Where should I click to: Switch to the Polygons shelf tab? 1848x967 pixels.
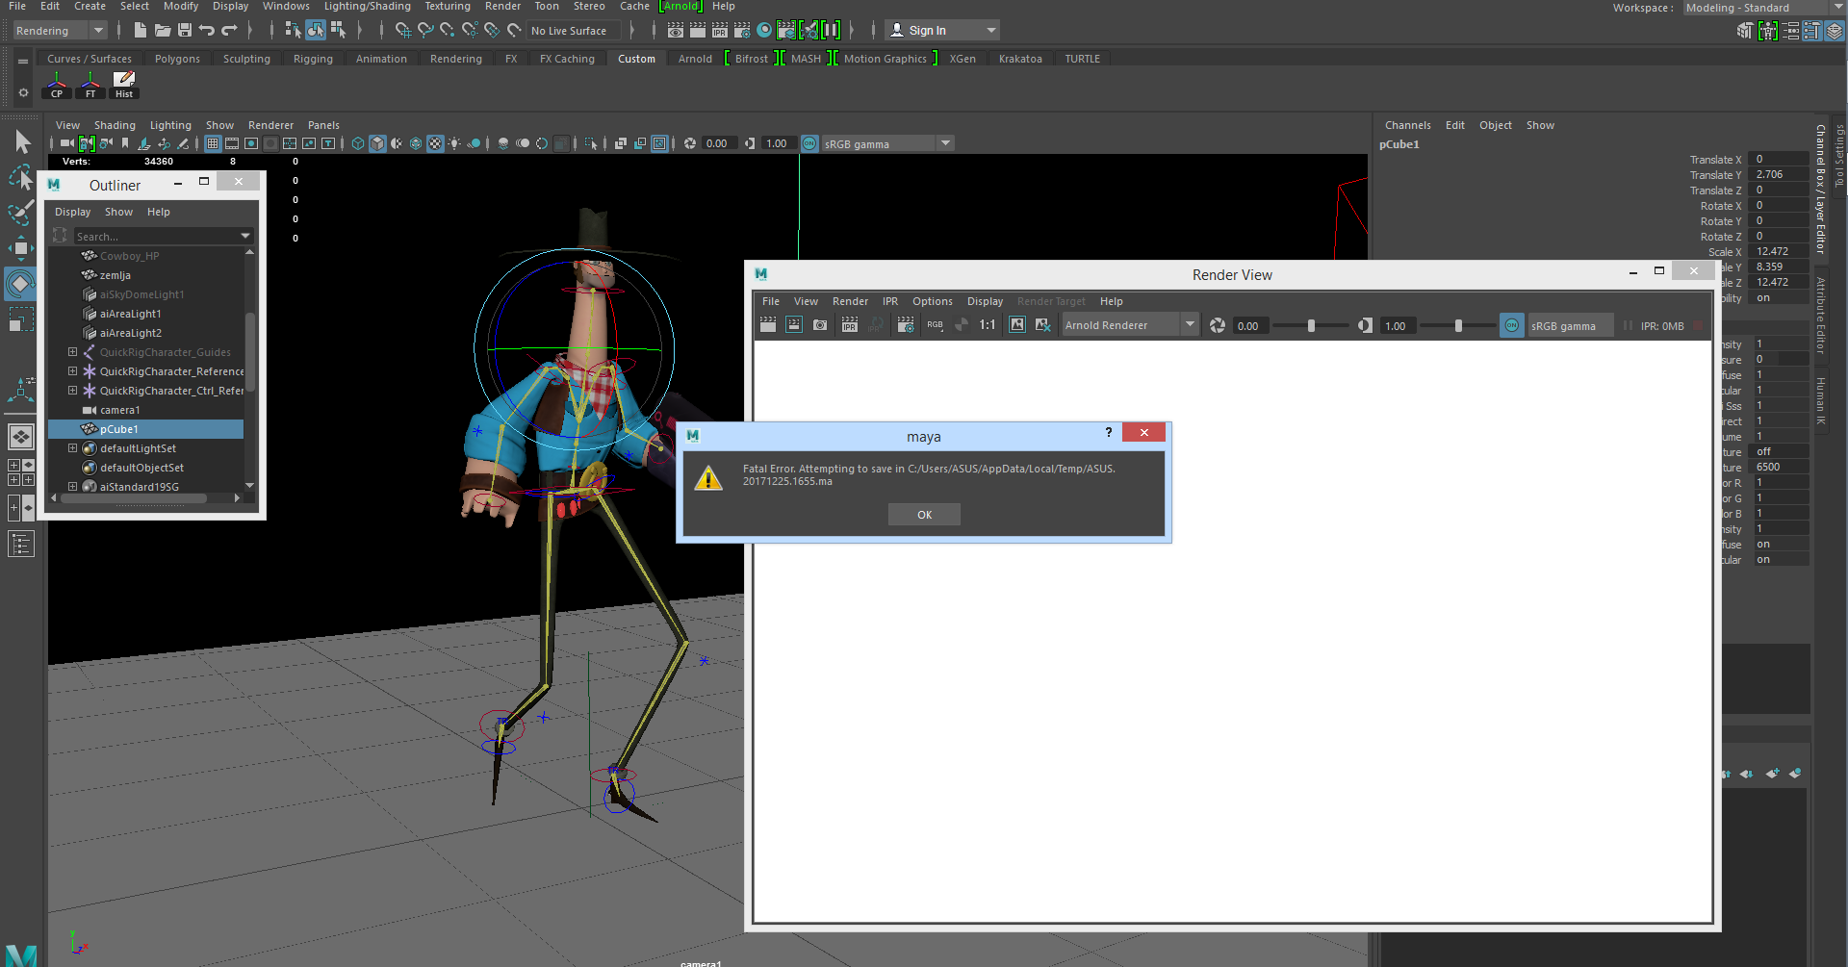(x=177, y=59)
